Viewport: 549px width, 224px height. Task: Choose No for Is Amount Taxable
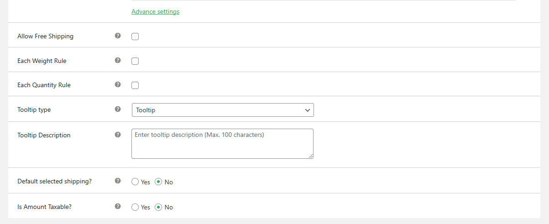(159, 207)
